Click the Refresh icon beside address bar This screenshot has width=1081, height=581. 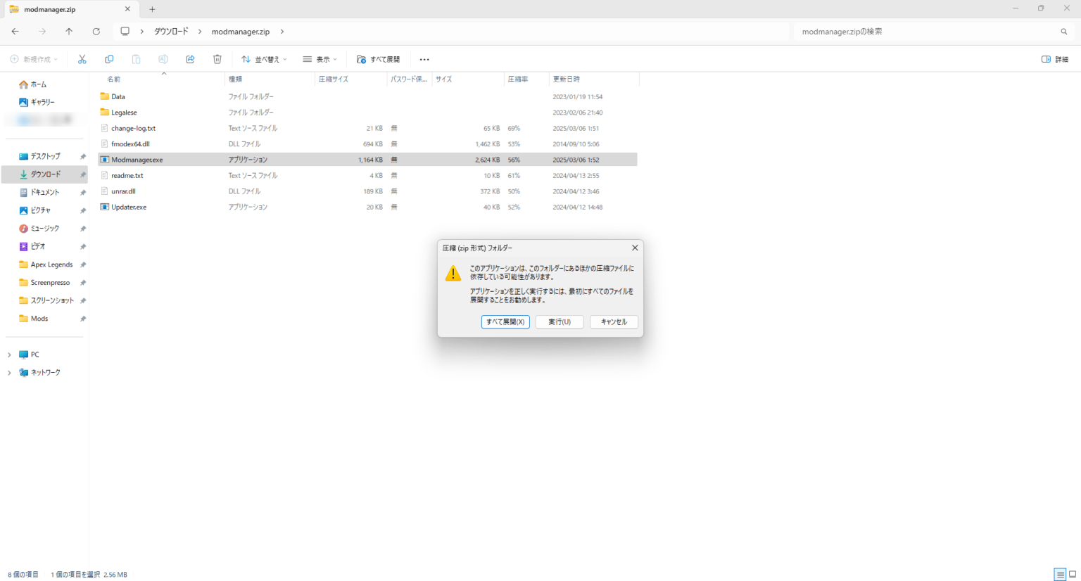click(96, 32)
